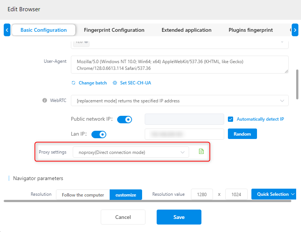
Task: Click the Set SEC-CH-UA gear icon
Action: click(x=115, y=83)
